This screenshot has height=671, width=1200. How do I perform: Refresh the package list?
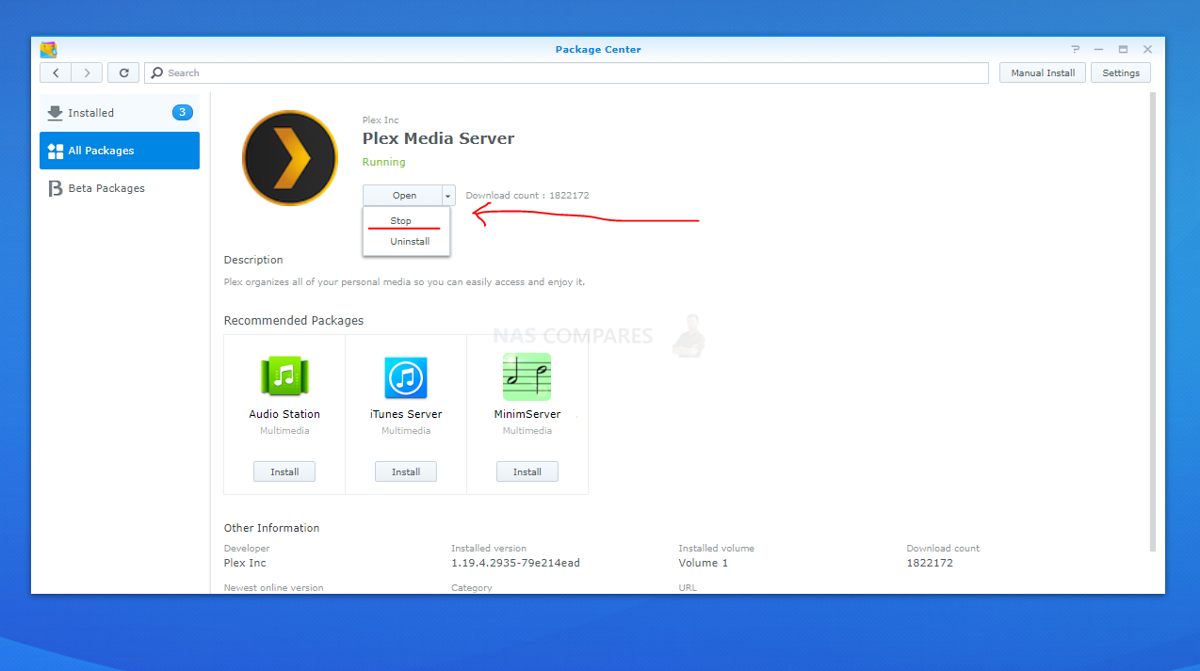pyautogui.click(x=123, y=72)
